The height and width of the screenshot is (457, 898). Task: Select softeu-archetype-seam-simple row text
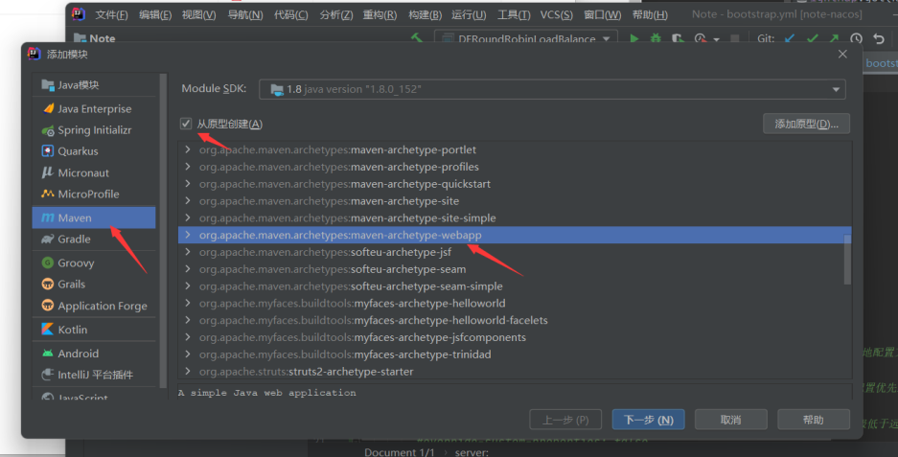point(351,286)
